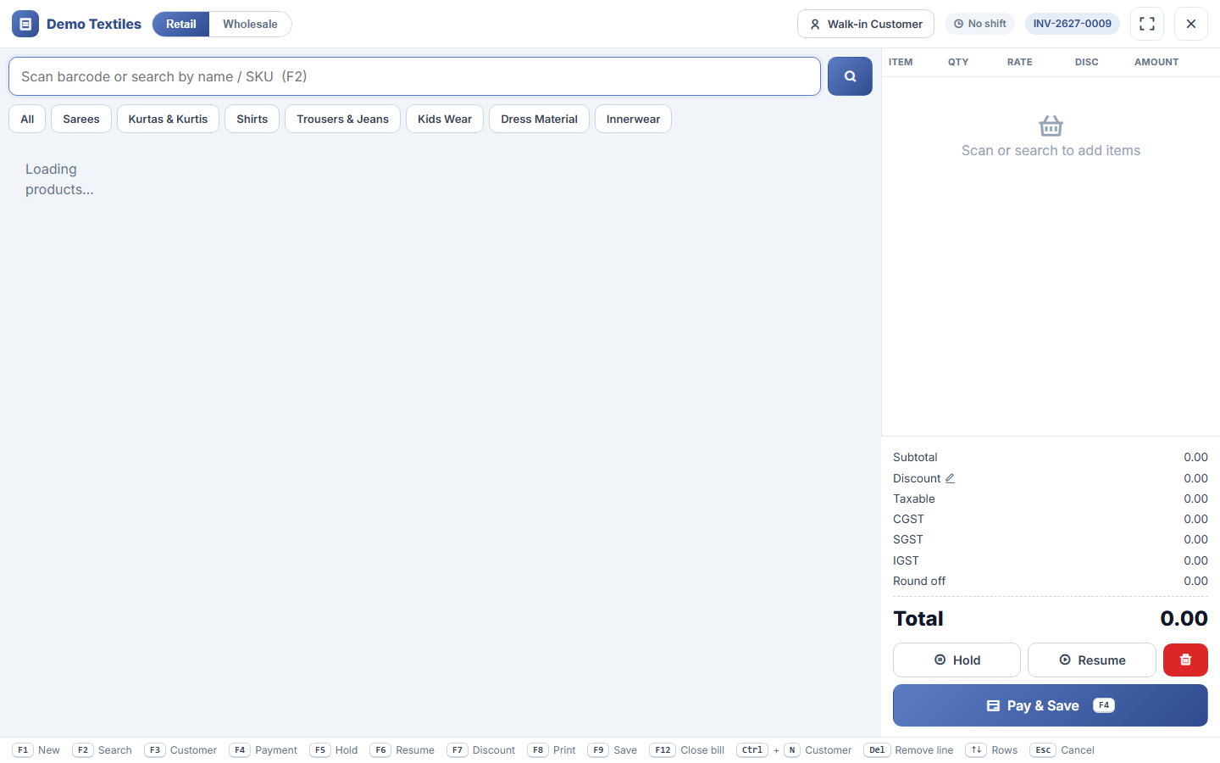Toggle fullscreen mode icon
Image resolution: width=1220 pixels, height=763 pixels.
pyautogui.click(x=1147, y=24)
